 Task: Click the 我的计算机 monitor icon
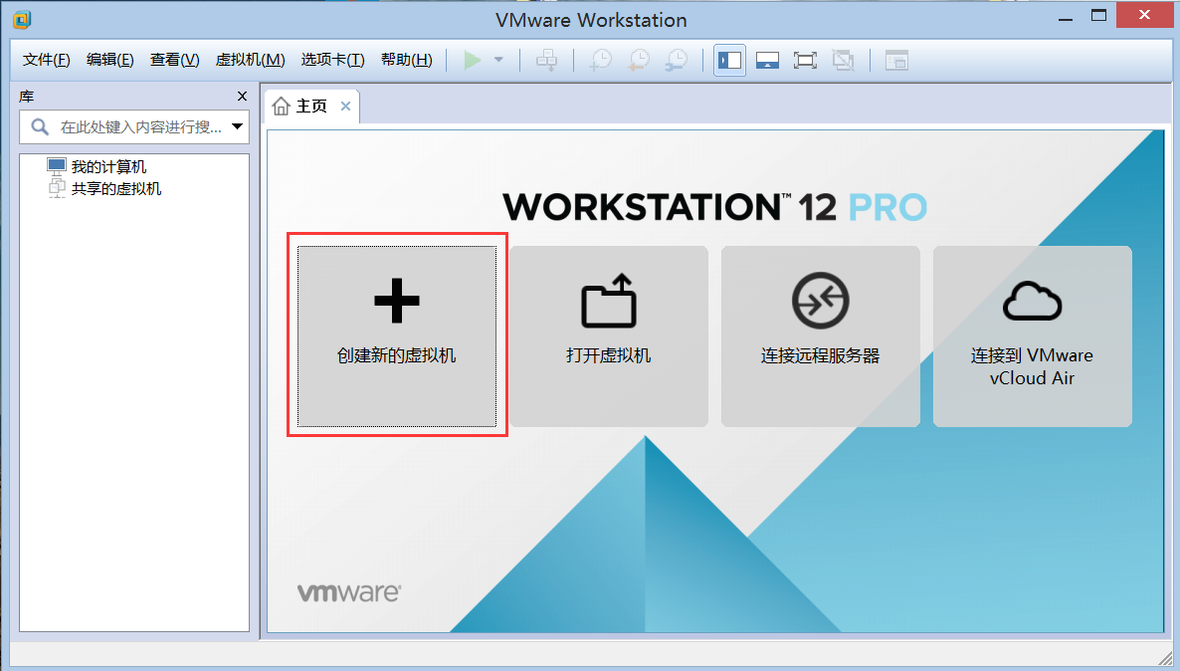(x=57, y=165)
